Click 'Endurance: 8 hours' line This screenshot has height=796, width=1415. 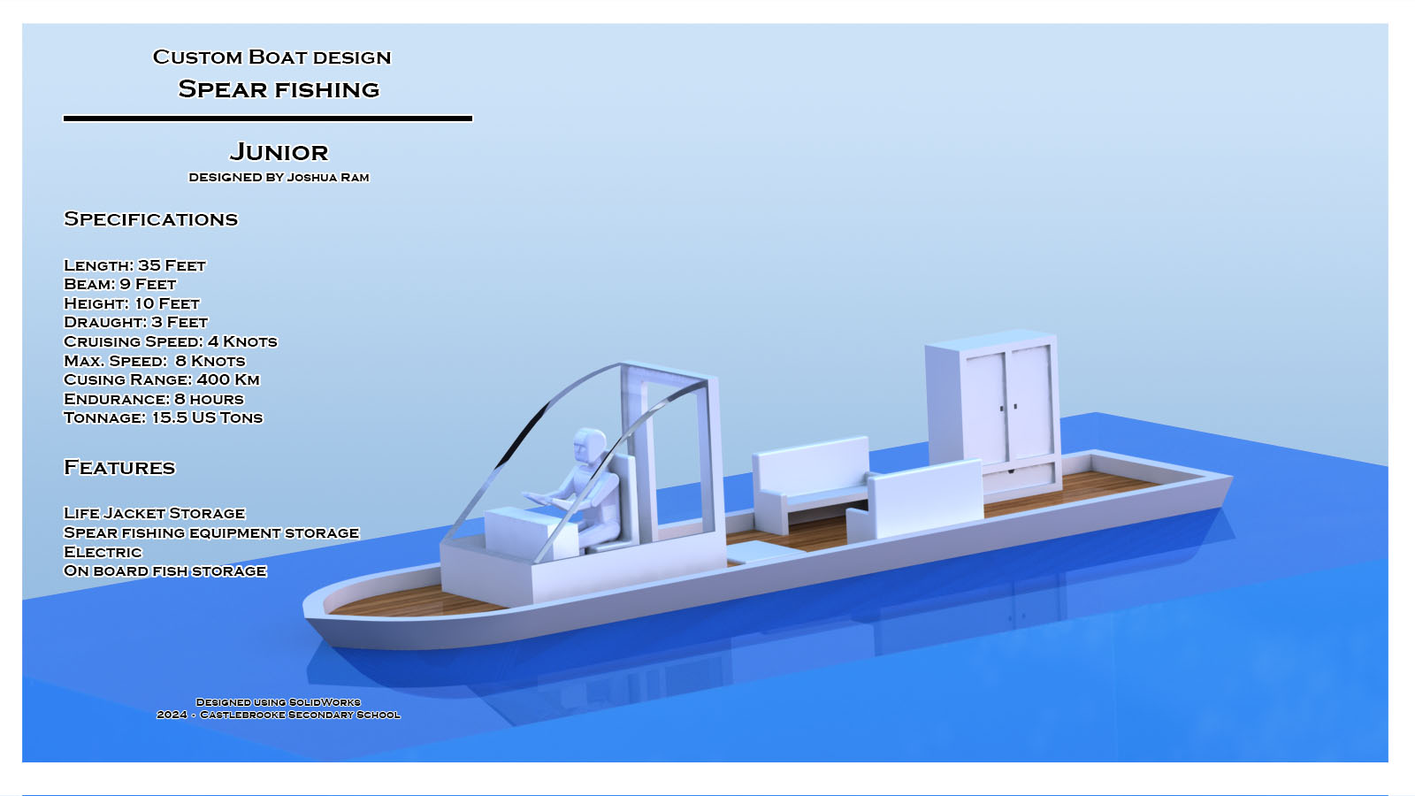(154, 399)
